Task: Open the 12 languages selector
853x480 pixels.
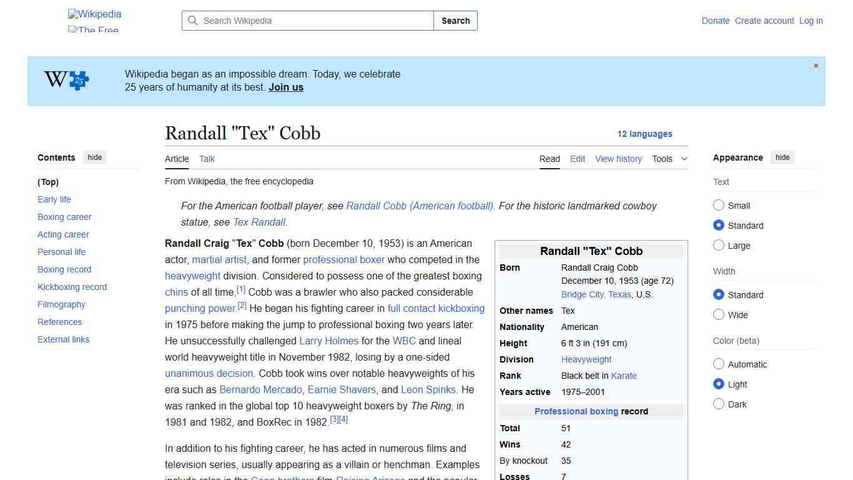Action: pyautogui.click(x=645, y=134)
